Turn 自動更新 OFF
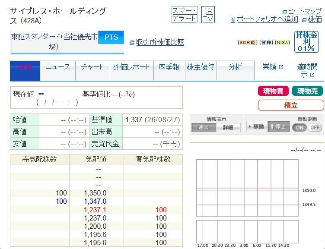The width and height of the screenshot is (325, 249). click(x=315, y=127)
